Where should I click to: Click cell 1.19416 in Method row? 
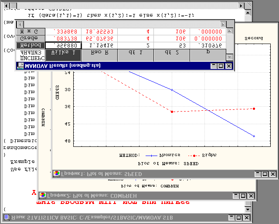tap(99, 46)
